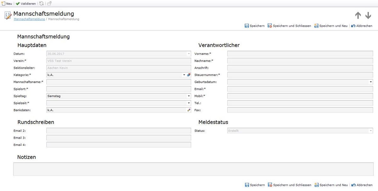Go to previous record with up arrow
This screenshot has width=378, height=191.
click(x=358, y=15)
